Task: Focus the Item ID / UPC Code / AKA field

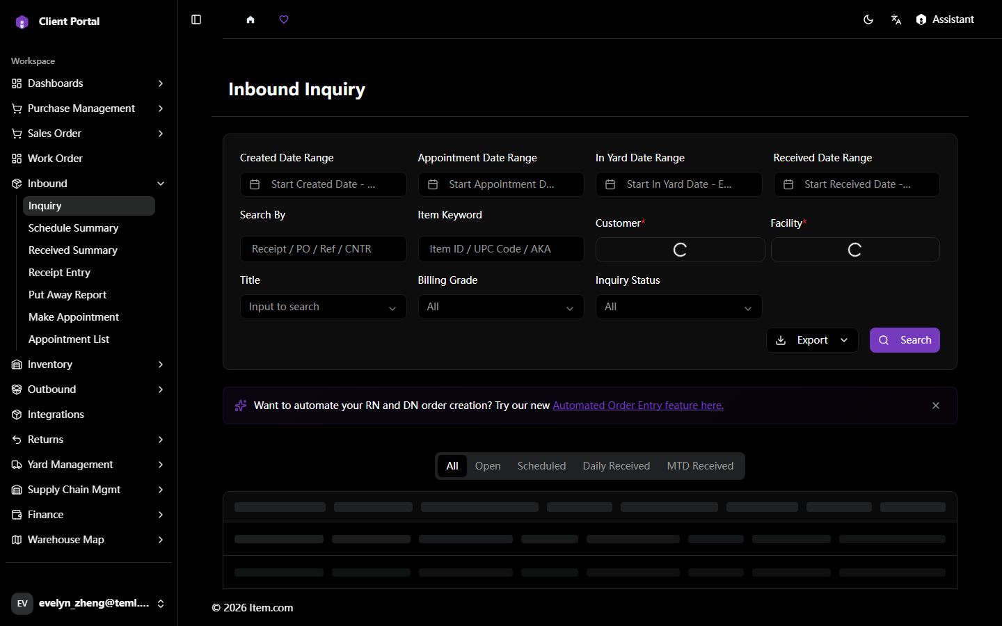Action: point(501,249)
